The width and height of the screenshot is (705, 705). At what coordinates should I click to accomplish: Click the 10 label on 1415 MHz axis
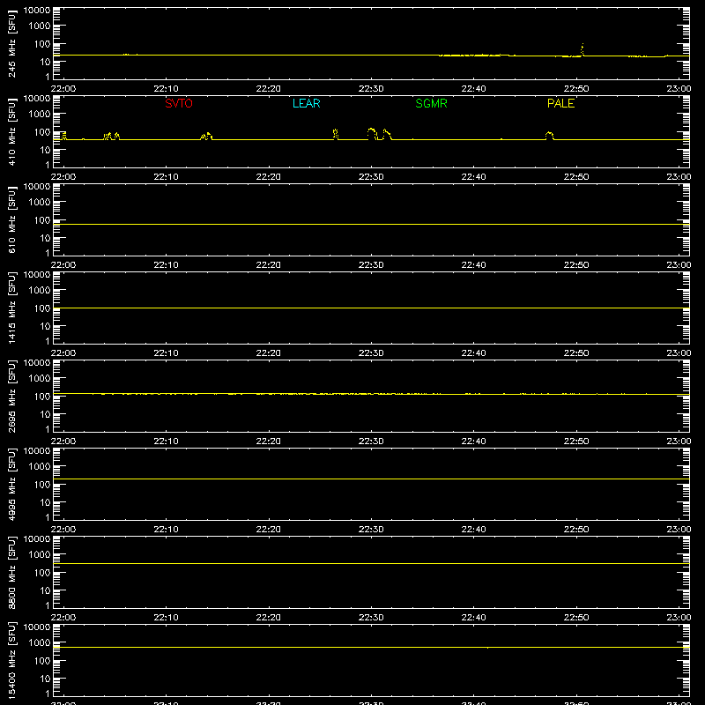click(46, 326)
